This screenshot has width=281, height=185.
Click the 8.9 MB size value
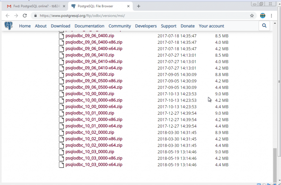coord(222,132)
